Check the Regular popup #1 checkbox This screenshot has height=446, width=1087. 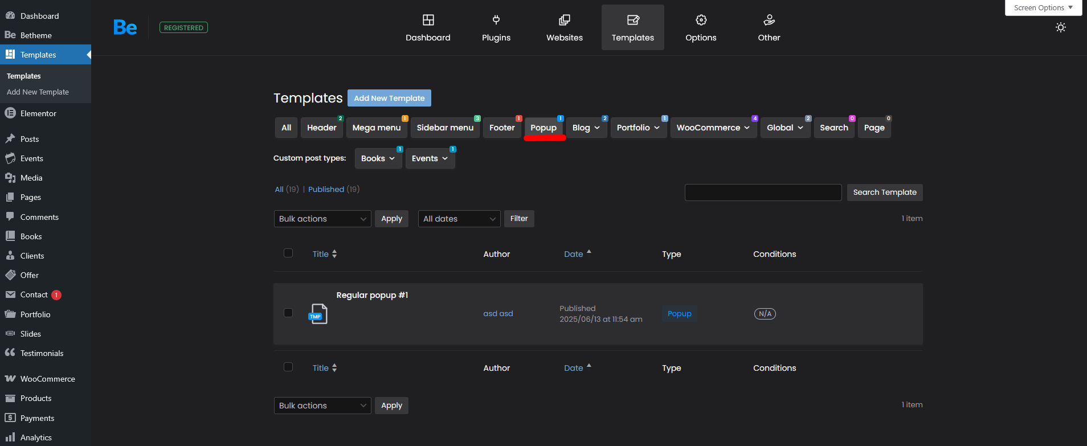288,313
